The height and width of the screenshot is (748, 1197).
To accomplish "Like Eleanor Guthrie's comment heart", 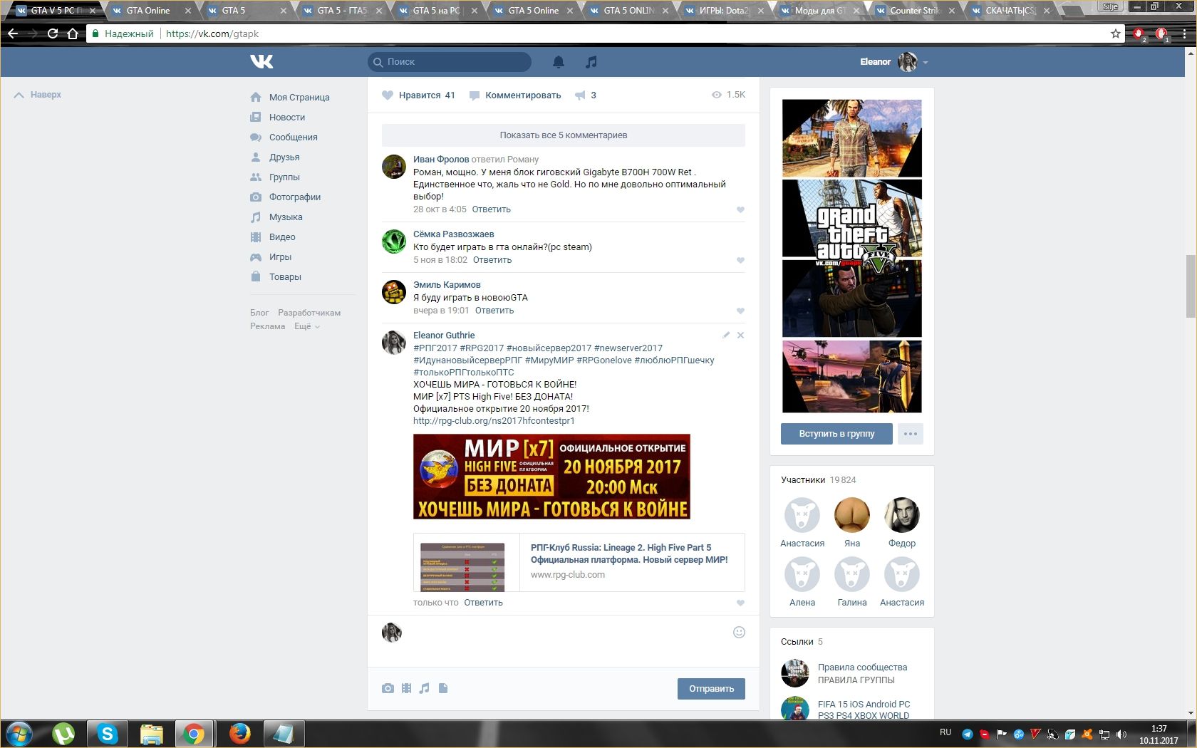I will [x=740, y=603].
